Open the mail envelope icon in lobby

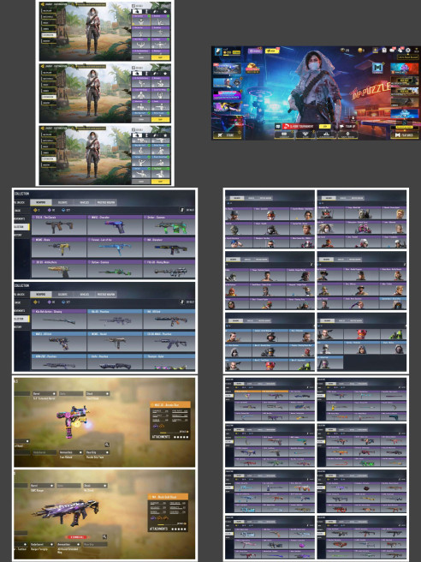392,51
